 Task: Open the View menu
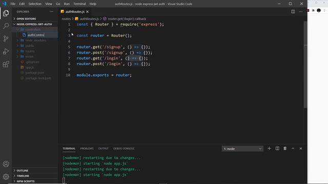pyautogui.click(x=49, y=4)
